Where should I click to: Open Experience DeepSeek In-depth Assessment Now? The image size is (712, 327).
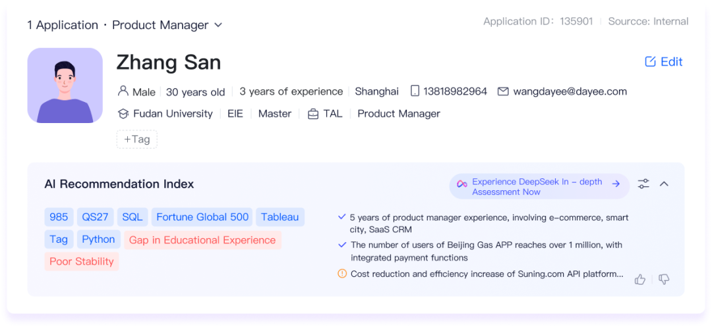[538, 187]
